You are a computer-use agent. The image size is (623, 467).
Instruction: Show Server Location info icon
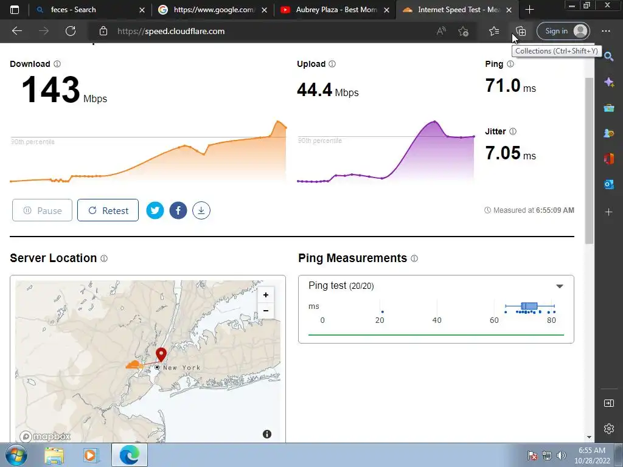tap(104, 258)
